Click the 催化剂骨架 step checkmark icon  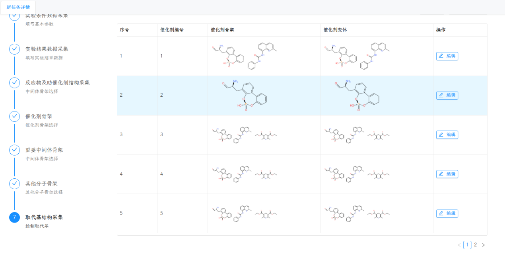14,116
